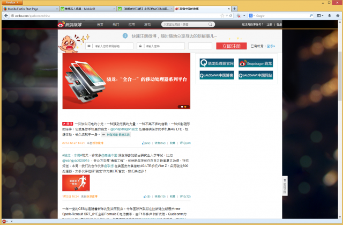The height and width of the screenshot is (225, 343).
Task: Reload the current page
Action: coord(230,16)
